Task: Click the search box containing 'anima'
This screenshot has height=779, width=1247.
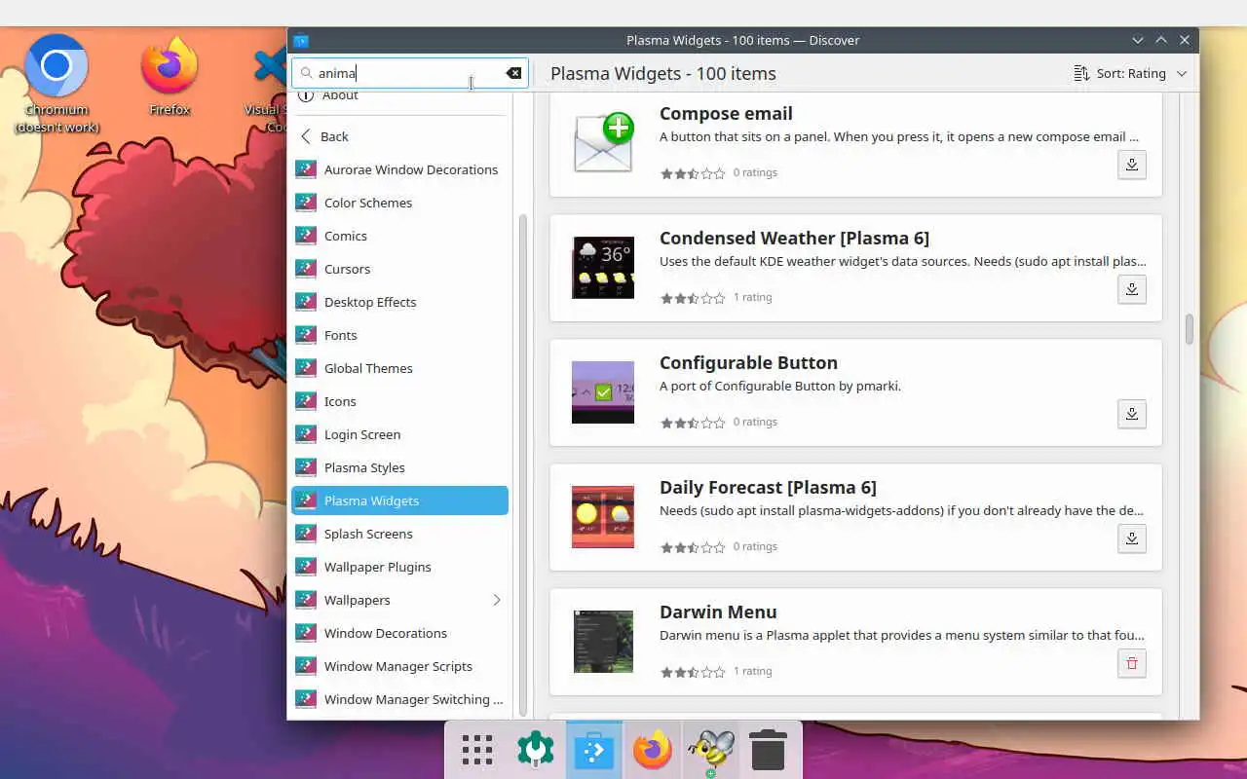Action: [x=410, y=73]
